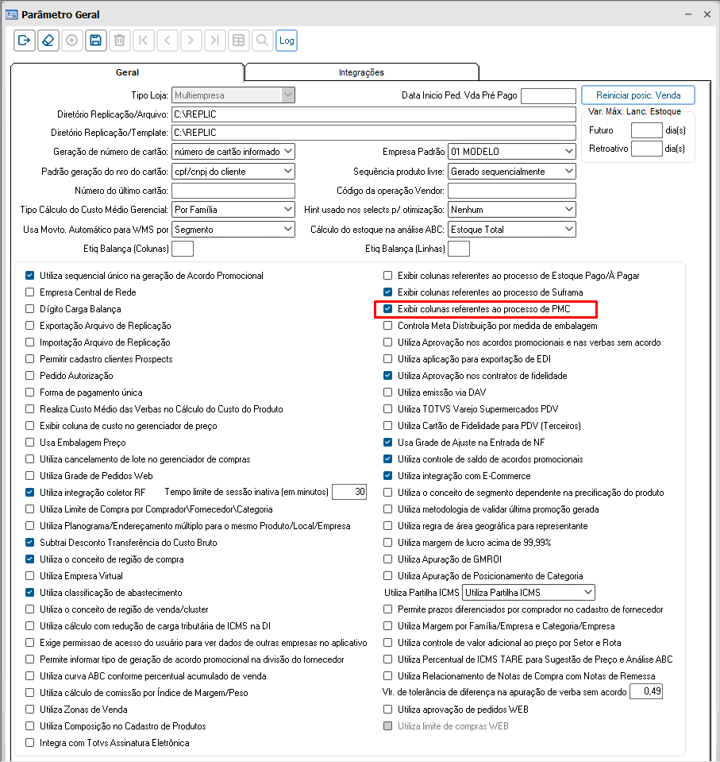Screen dimensions: 720x762
Task: Toggle Utiliza integração com E-Commerce checkbox
Action: tap(387, 475)
